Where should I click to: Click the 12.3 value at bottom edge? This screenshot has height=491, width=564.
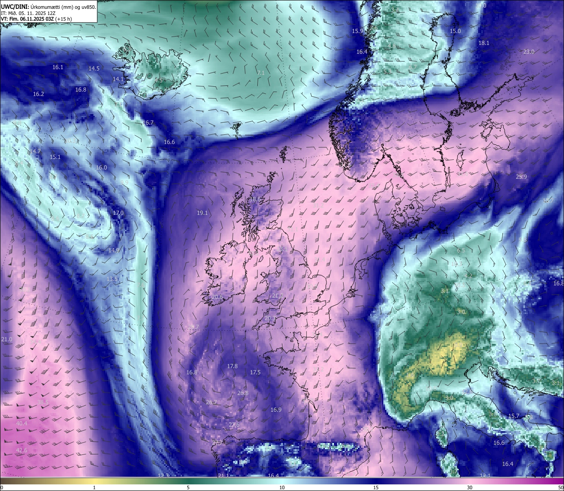pyautogui.click(x=163, y=476)
